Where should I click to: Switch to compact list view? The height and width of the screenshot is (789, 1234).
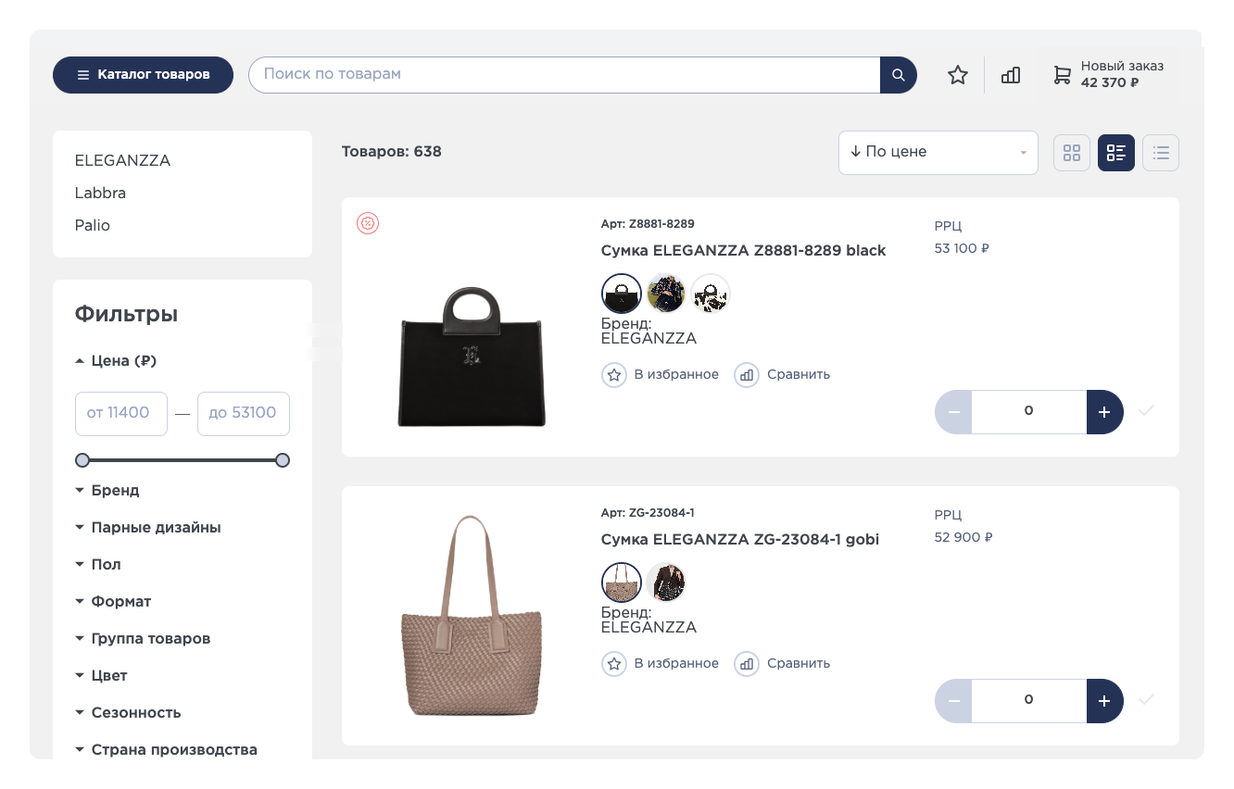coord(1161,153)
